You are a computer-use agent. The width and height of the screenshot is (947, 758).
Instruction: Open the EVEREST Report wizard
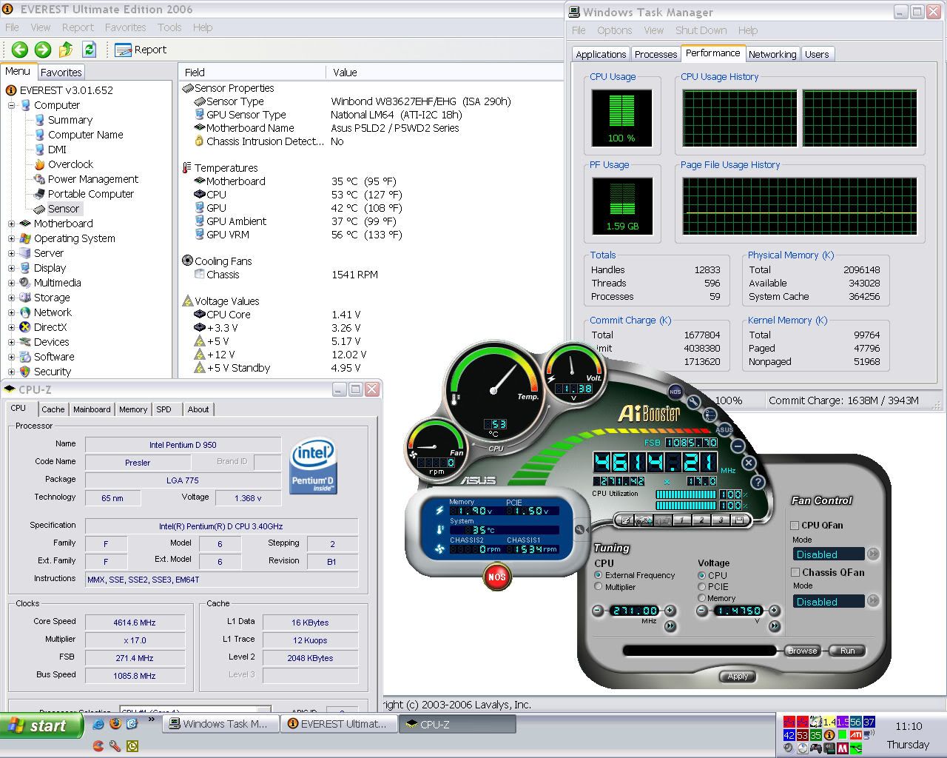(x=141, y=50)
